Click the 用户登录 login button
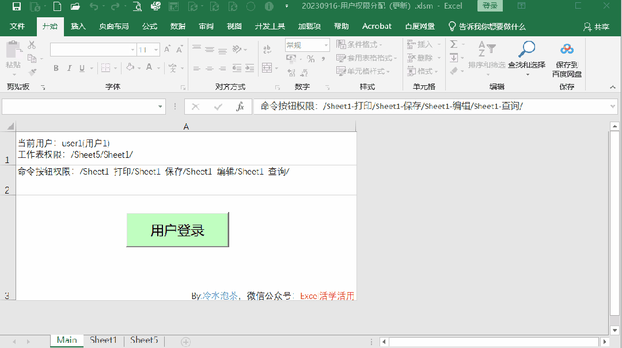Image resolution: width=622 pixels, height=348 pixels. coord(177,230)
